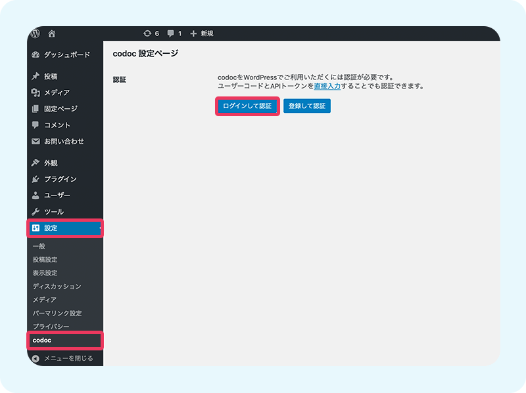Click the 外観 paintbrush icon
Screen dimensions: 526x393
click(x=36, y=163)
